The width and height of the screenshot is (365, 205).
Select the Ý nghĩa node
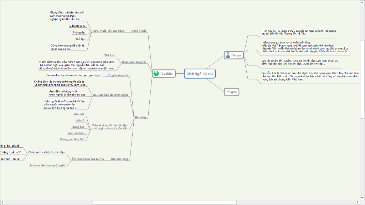(232, 92)
